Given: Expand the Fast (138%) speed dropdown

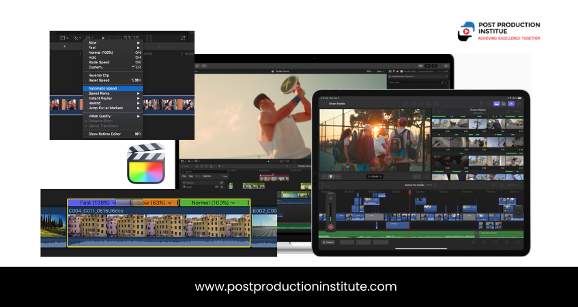Looking at the screenshot, I should coord(114,203).
